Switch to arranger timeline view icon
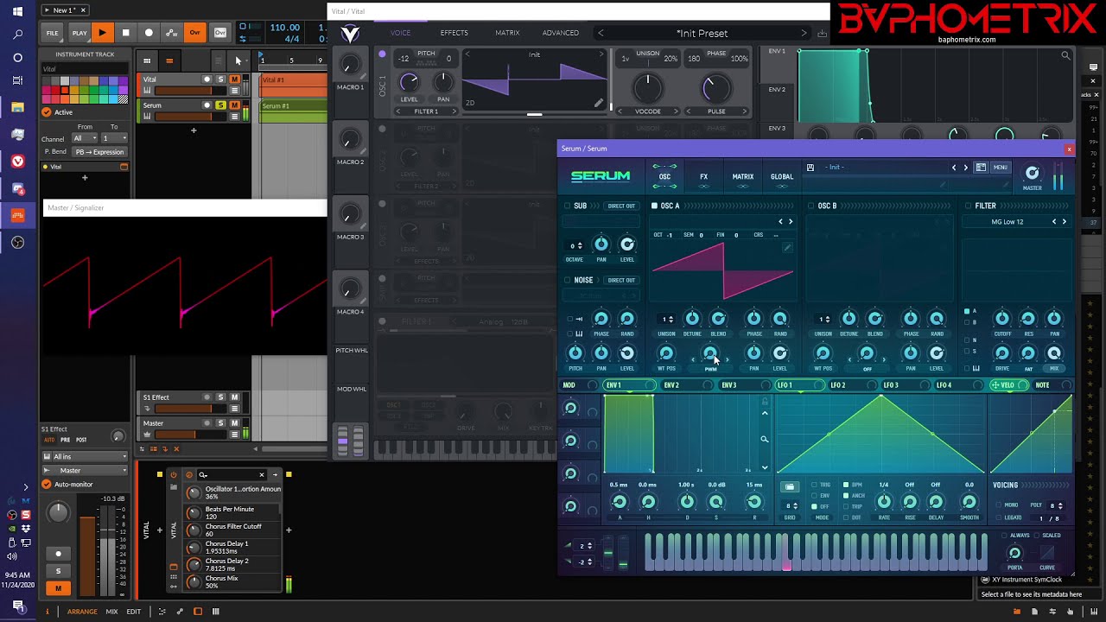Viewport: 1106px width, 622px height. pyautogui.click(x=169, y=60)
